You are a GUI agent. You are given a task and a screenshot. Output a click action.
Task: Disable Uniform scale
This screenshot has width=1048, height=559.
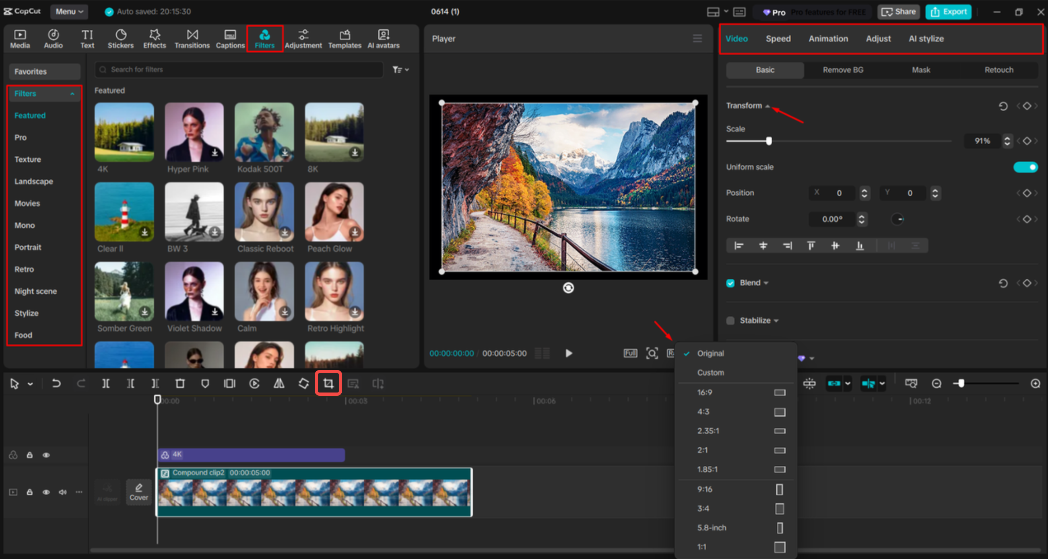tap(1025, 166)
